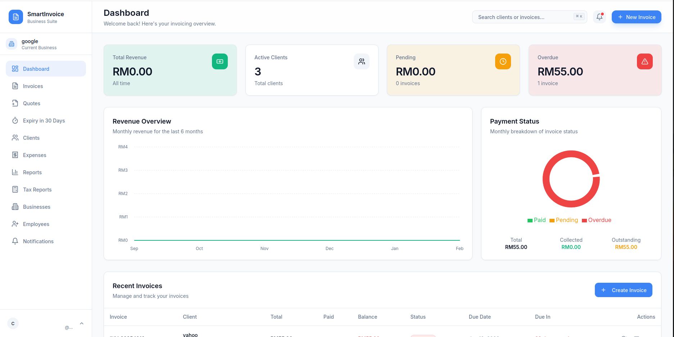Open the google Current Business switcher

pos(39,44)
